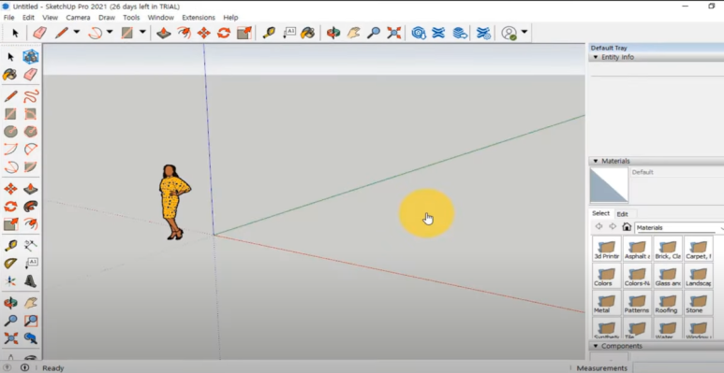Collapse the Materials panel
Screen dimensions: 724x373
click(596, 161)
